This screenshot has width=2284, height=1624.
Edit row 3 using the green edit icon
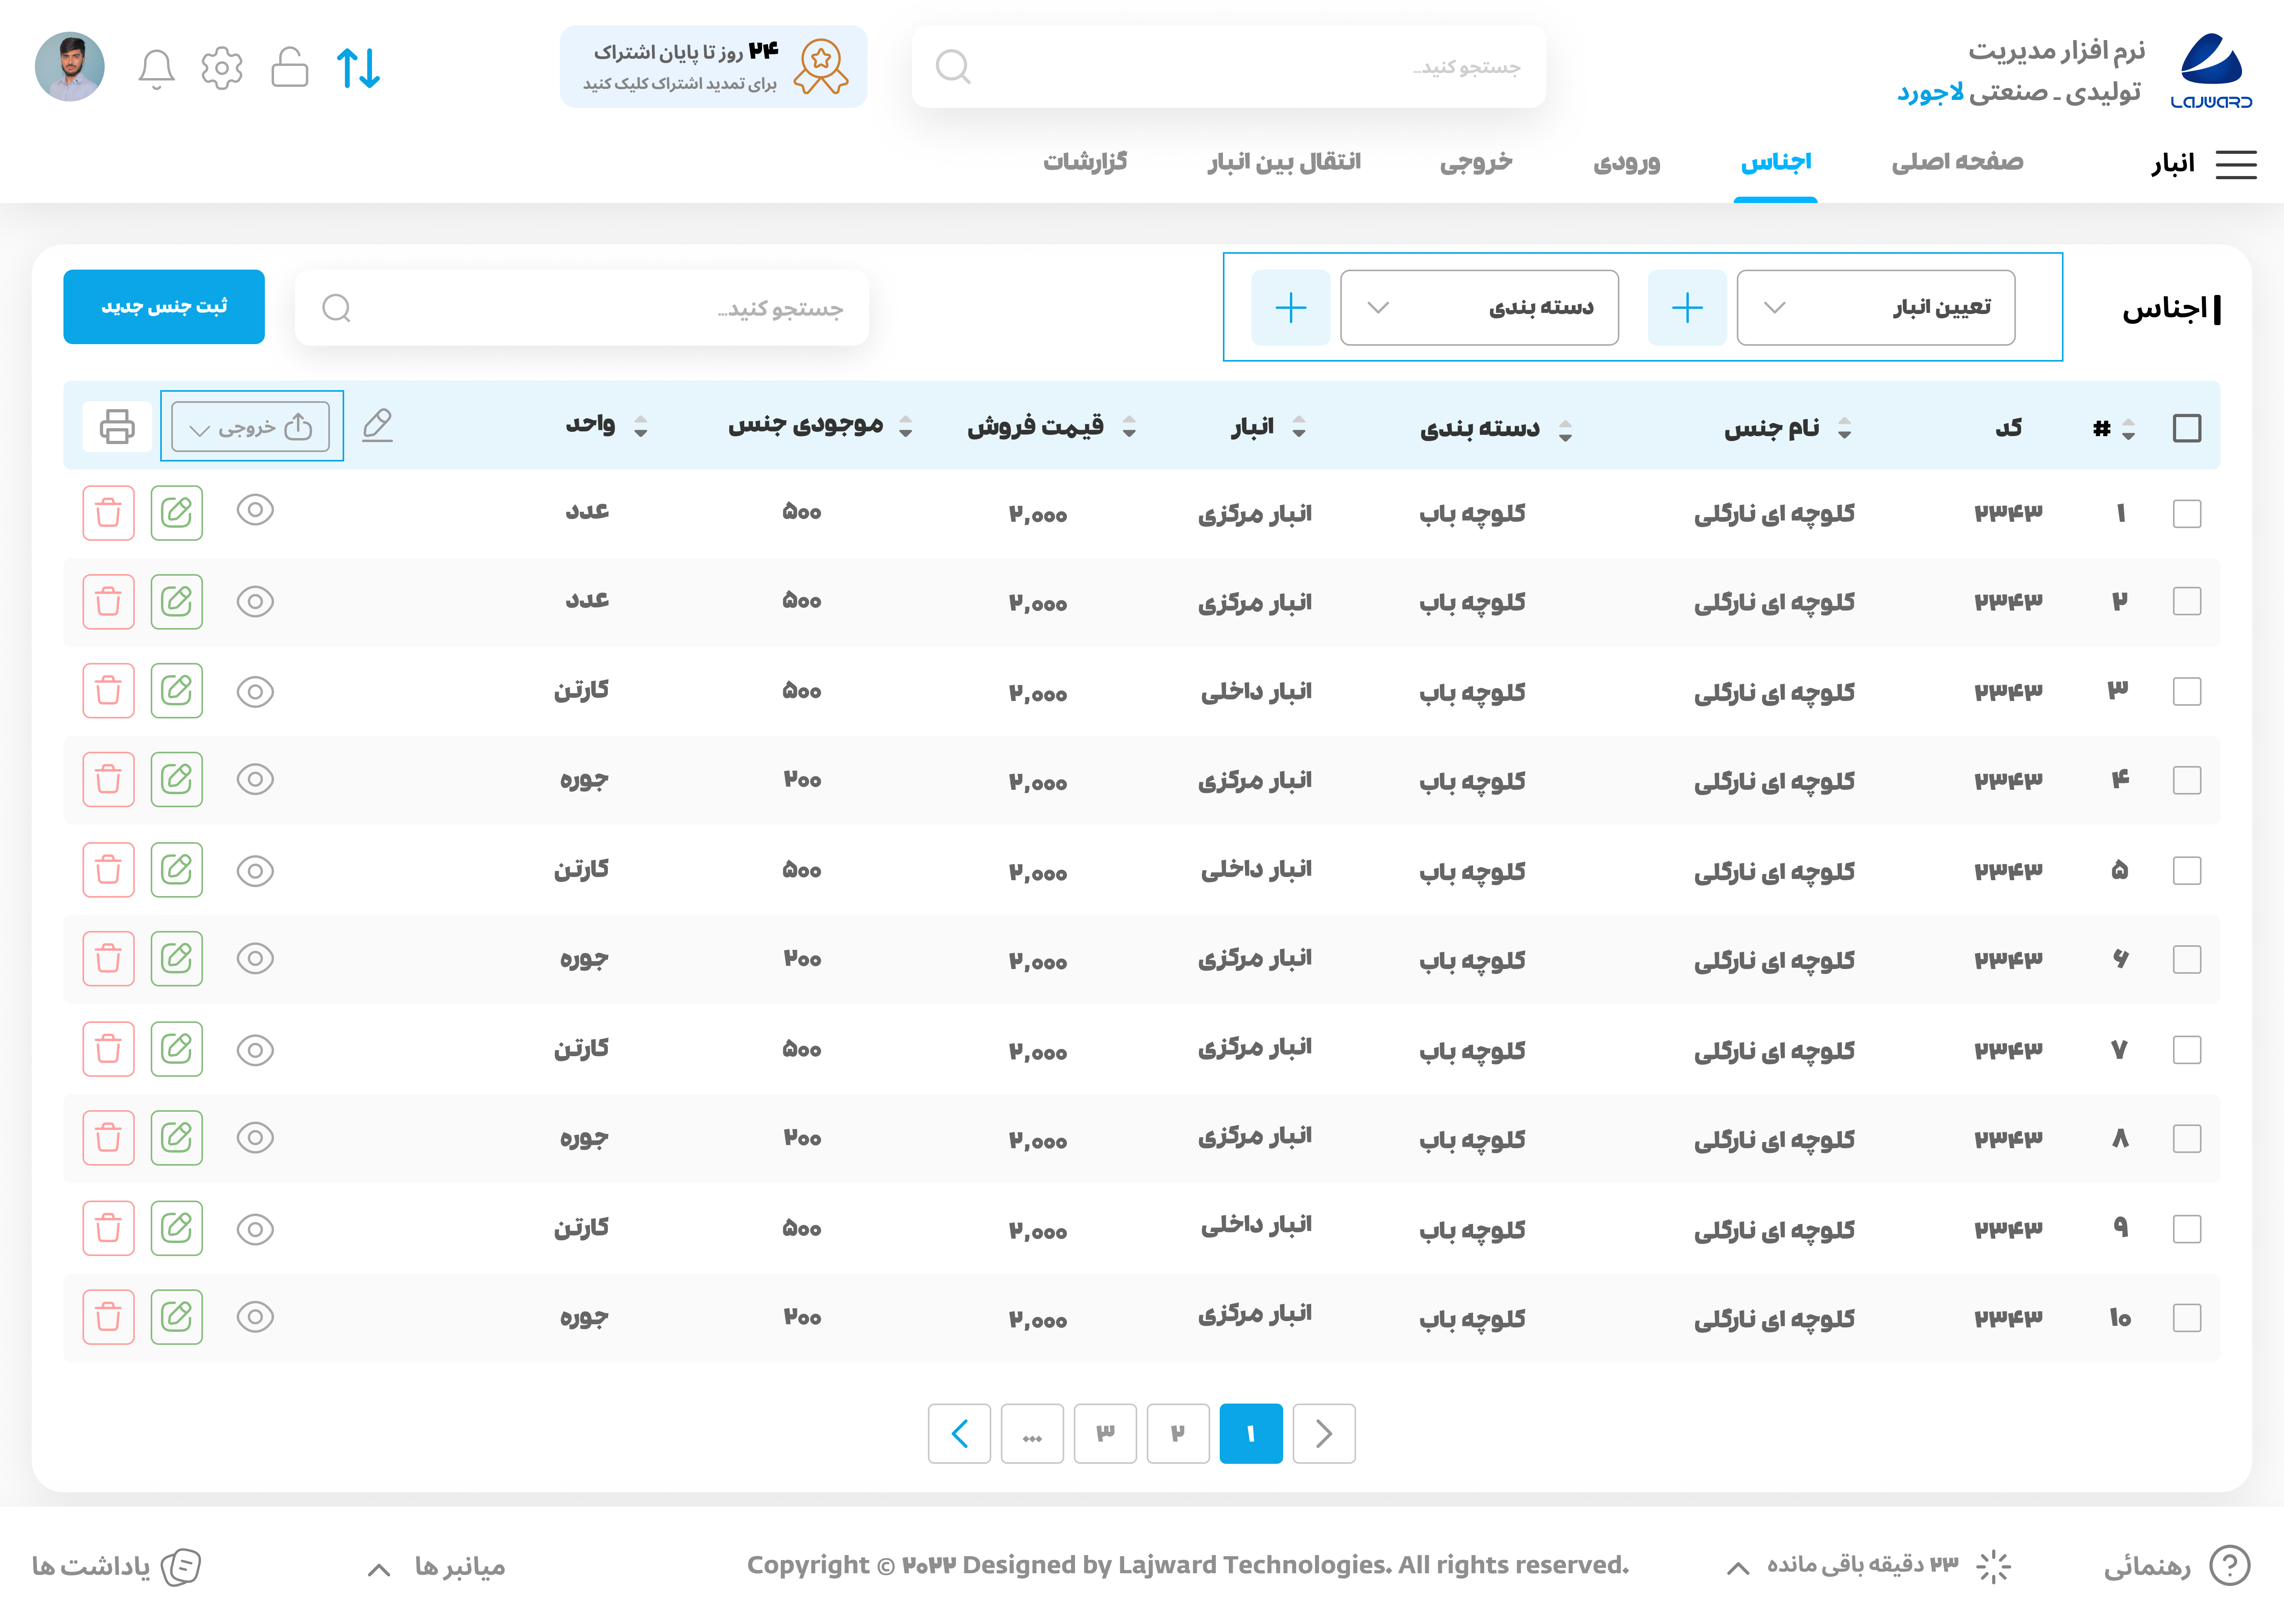click(177, 691)
